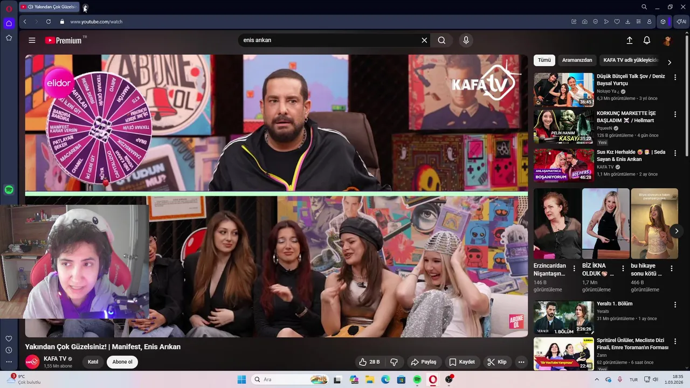Add page to bookmarks with heart icon
Viewport: 690px width, 388px height.
(x=617, y=22)
